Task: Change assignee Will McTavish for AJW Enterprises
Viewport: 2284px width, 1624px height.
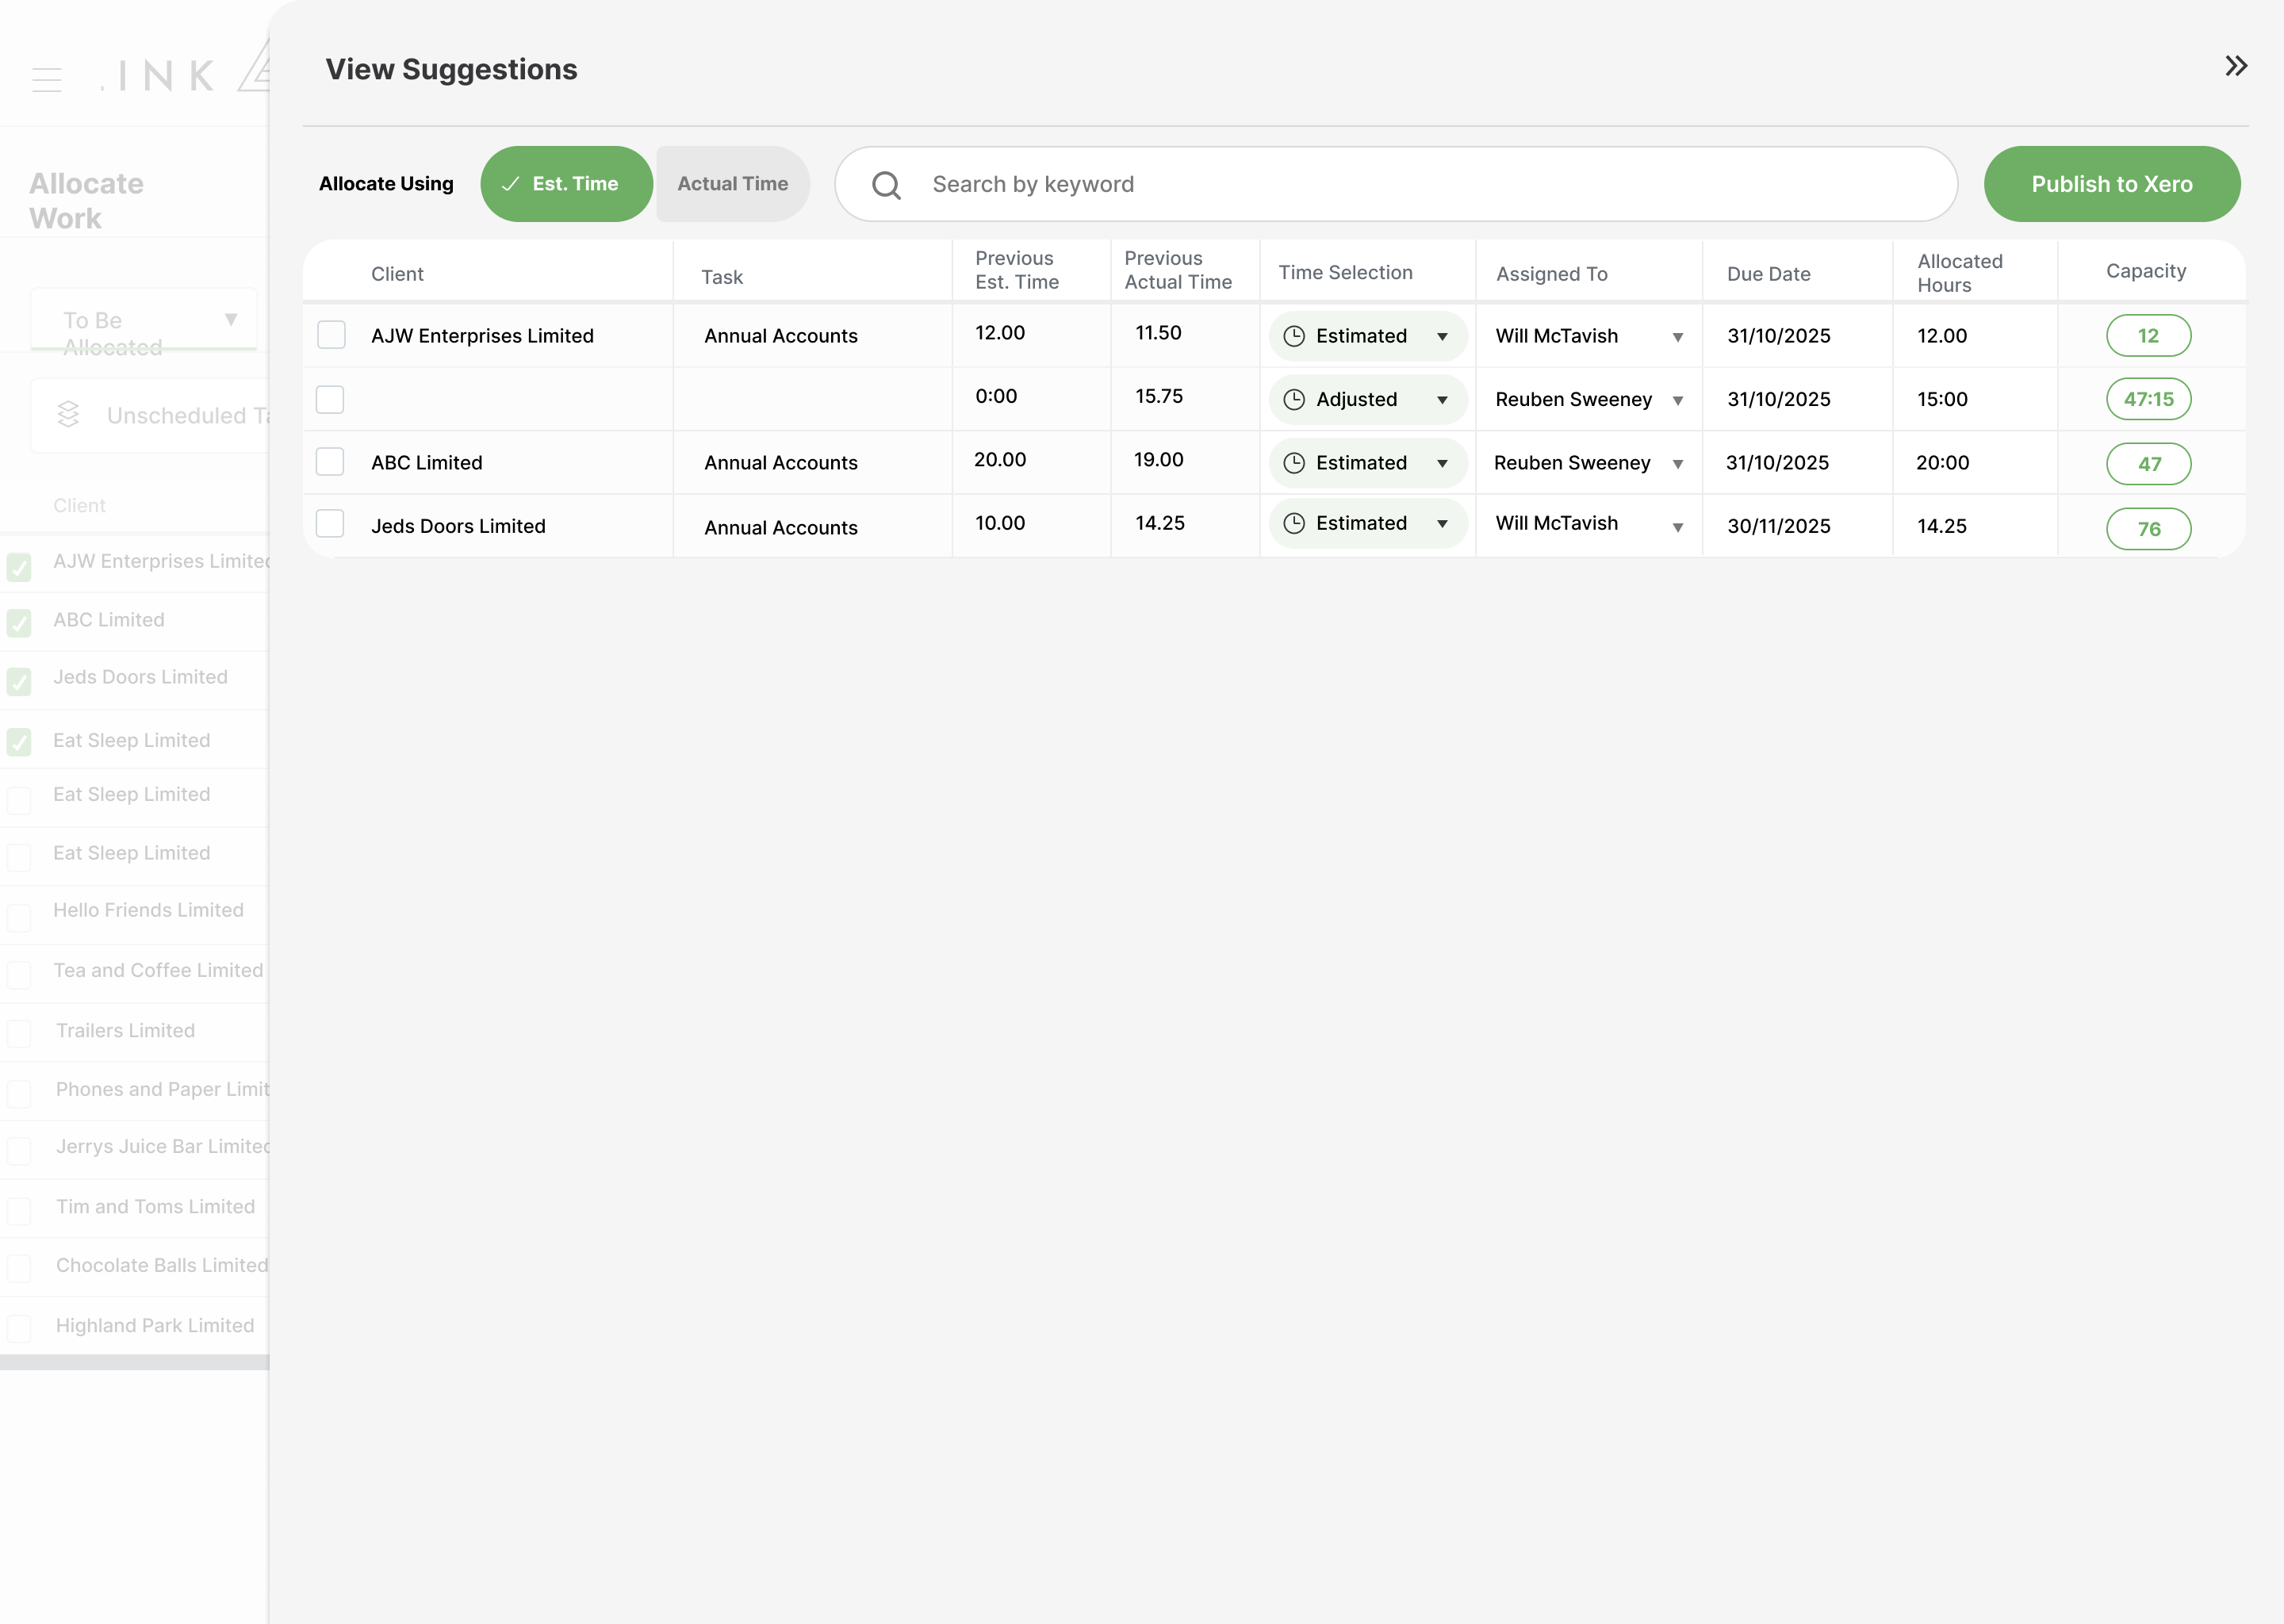Action: coord(1589,336)
